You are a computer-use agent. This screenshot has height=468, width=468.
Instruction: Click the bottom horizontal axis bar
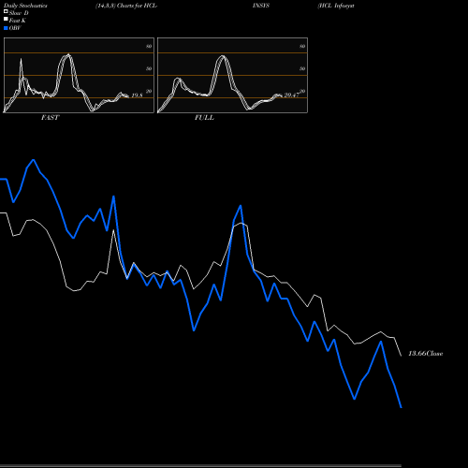click(200, 465)
